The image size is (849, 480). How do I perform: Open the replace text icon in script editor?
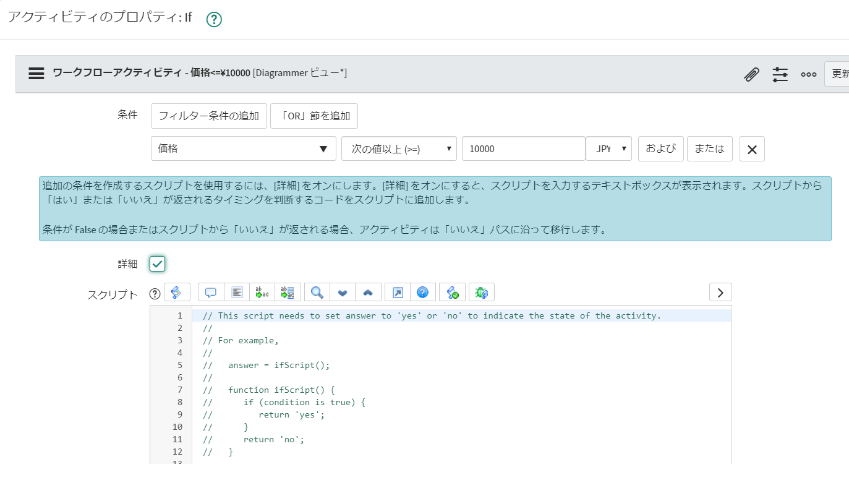(262, 292)
